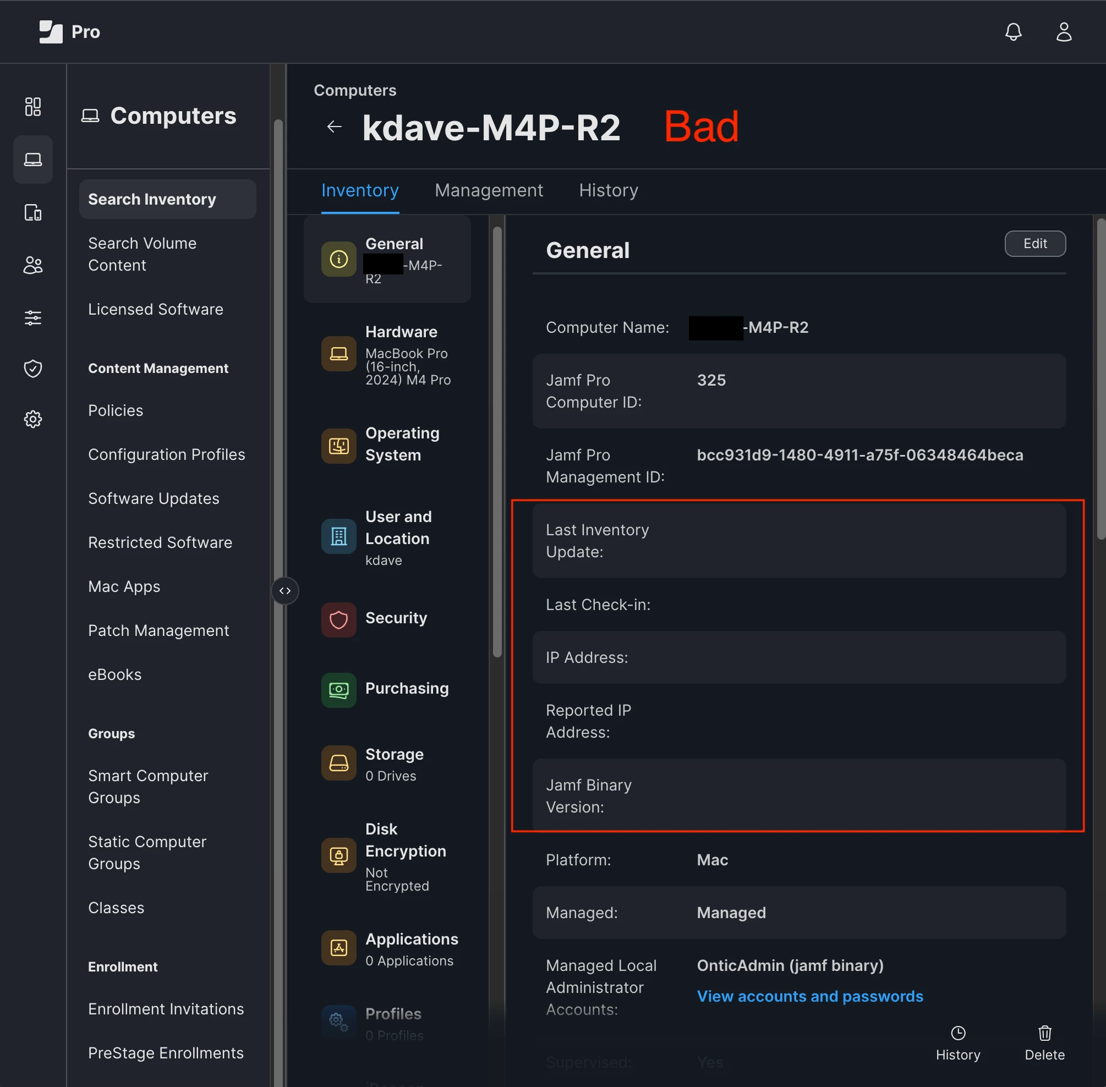
Task: Open the shield checkmark icon in rail
Action: (x=33, y=368)
